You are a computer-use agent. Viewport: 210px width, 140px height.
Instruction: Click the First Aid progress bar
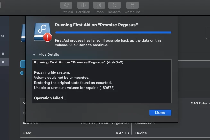click(113, 33)
